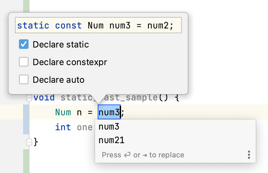Open the three-dot menu in completion popup
Image resolution: width=268 pixels, height=173 pixels.
pos(249,155)
